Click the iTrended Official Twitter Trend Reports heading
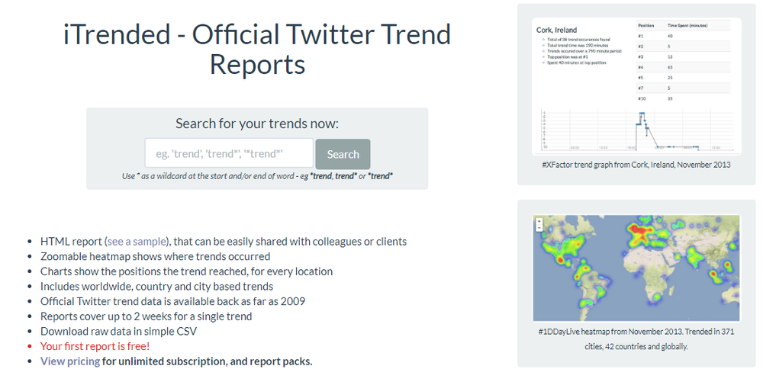The width and height of the screenshot is (763, 382). [257, 49]
